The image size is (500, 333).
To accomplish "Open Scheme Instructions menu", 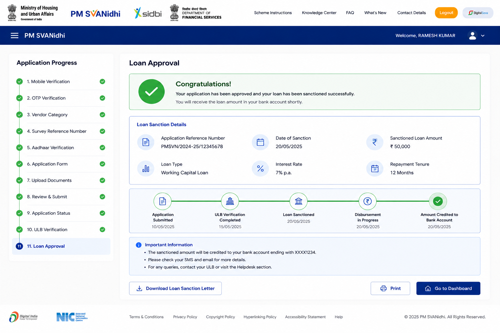I will 273,13.
